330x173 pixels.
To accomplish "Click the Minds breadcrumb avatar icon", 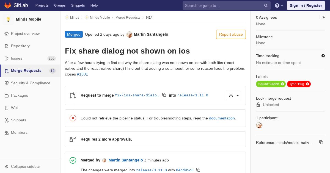I will (x=67, y=17).
